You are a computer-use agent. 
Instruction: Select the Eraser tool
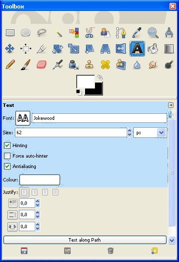pyautogui.click(x=41, y=65)
